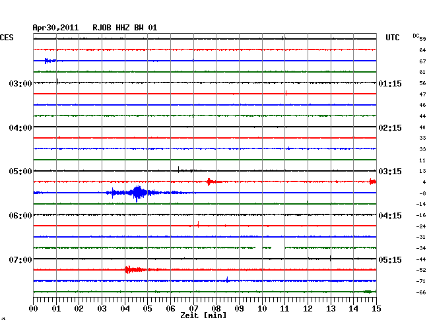The image size is (429, 326).
Task: Click the date label Apr30,2011
Action: click(x=55, y=28)
